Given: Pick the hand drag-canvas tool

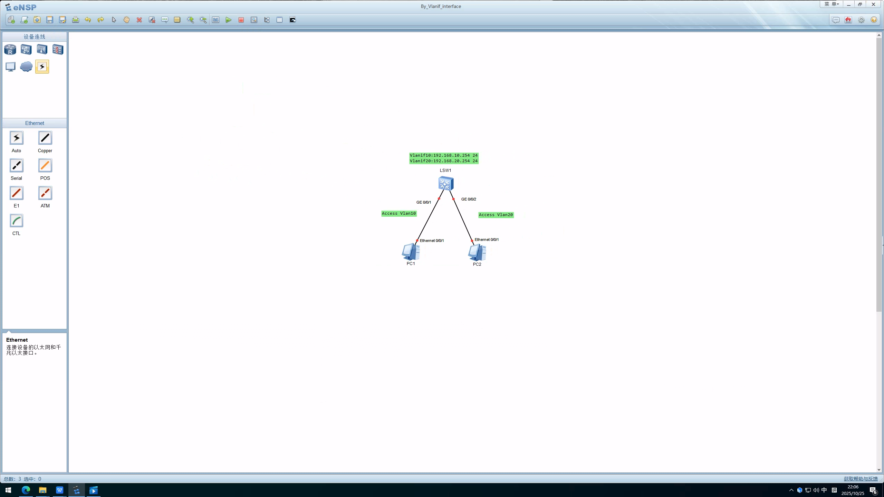Looking at the screenshot, I should 126,20.
